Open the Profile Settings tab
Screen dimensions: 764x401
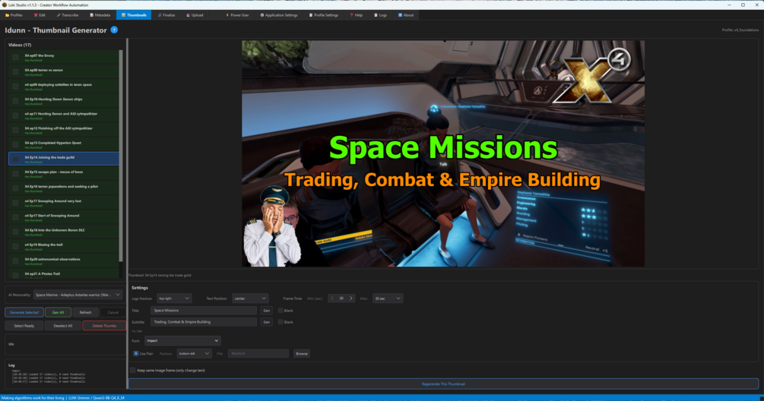pyautogui.click(x=324, y=15)
